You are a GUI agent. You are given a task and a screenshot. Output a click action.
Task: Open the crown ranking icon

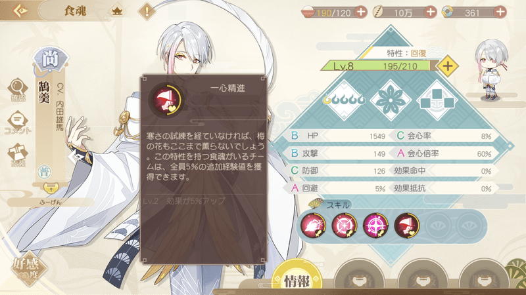tap(117, 11)
